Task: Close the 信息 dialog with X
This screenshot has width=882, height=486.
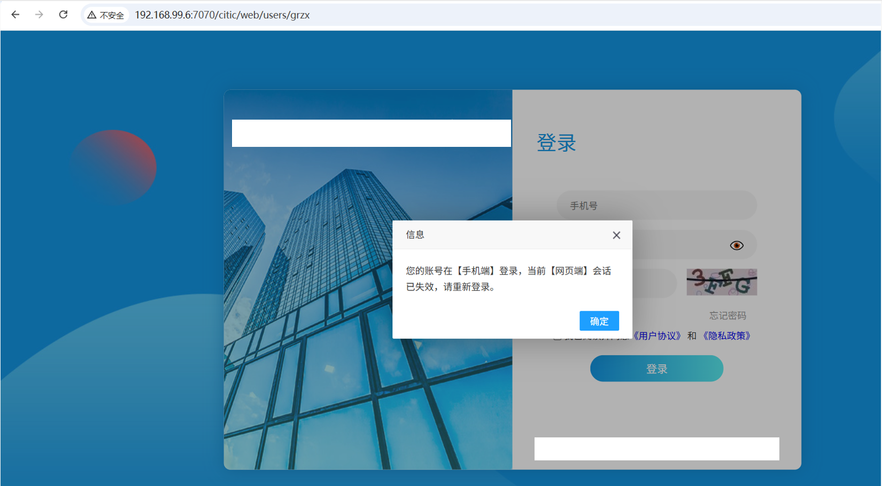Action: coord(616,235)
